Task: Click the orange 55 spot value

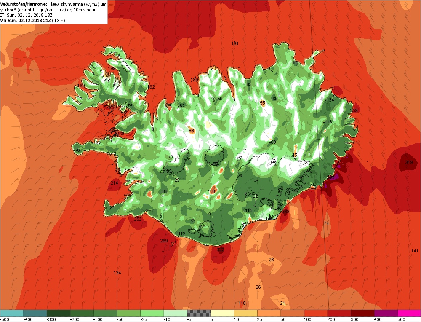Action: click(x=262, y=103)
